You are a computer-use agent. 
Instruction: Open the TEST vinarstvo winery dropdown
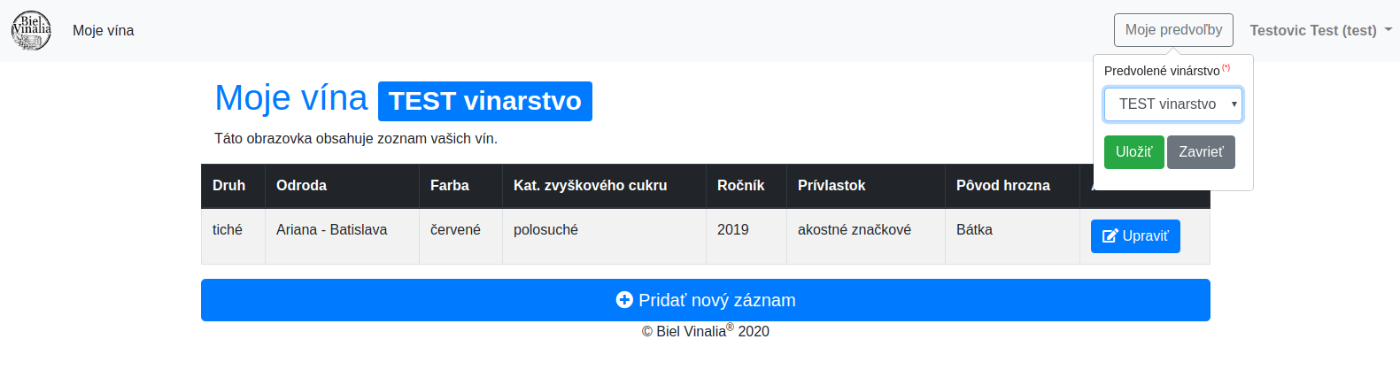tap(1173, 104)
